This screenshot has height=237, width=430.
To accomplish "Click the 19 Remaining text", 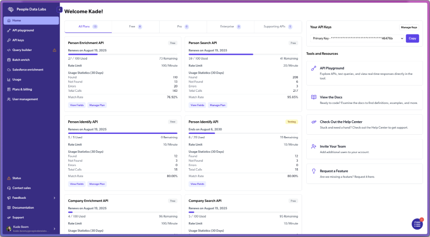I will [289, 137].
